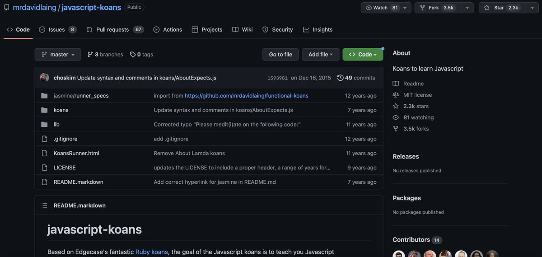Image resolution: width=542 pixels, height=257 pixels.
Task: Click the README.markdown header above the readme
Action: (79, 206)
